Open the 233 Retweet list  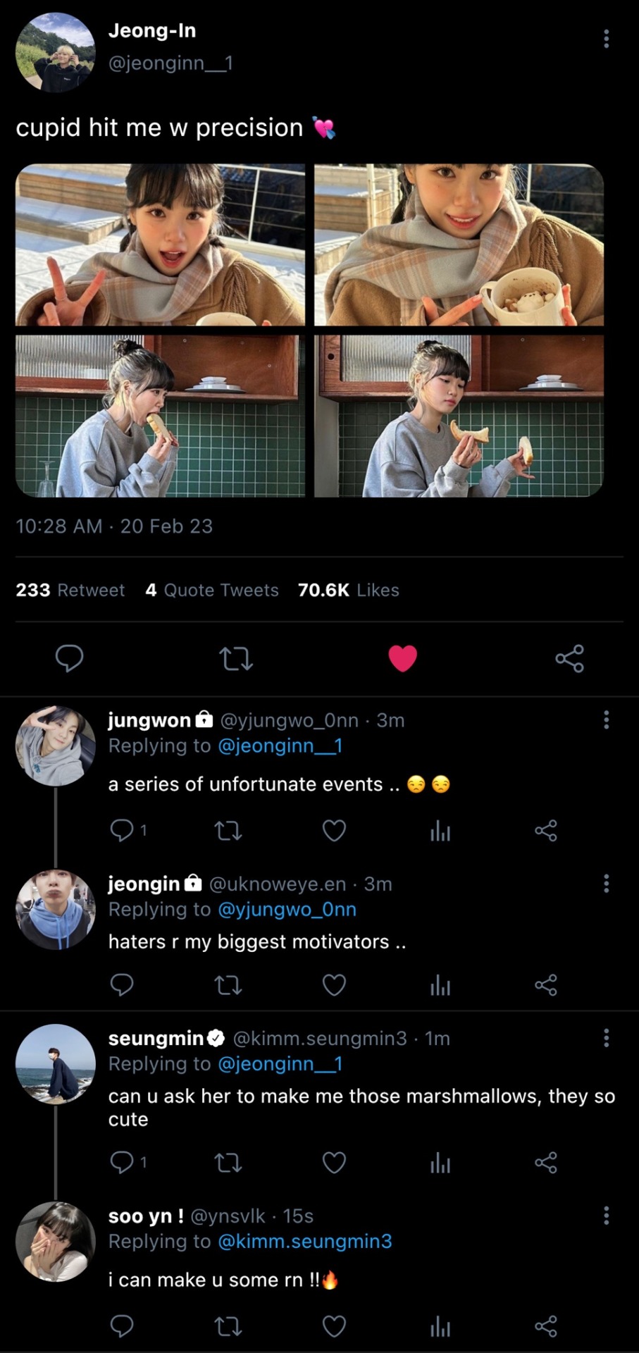70,590
